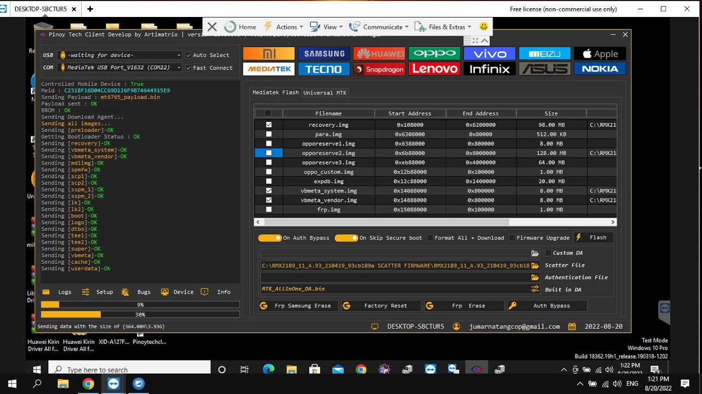Click the 30% progress bar
Viewport: 702px width, 394px height.
point(140,315)
